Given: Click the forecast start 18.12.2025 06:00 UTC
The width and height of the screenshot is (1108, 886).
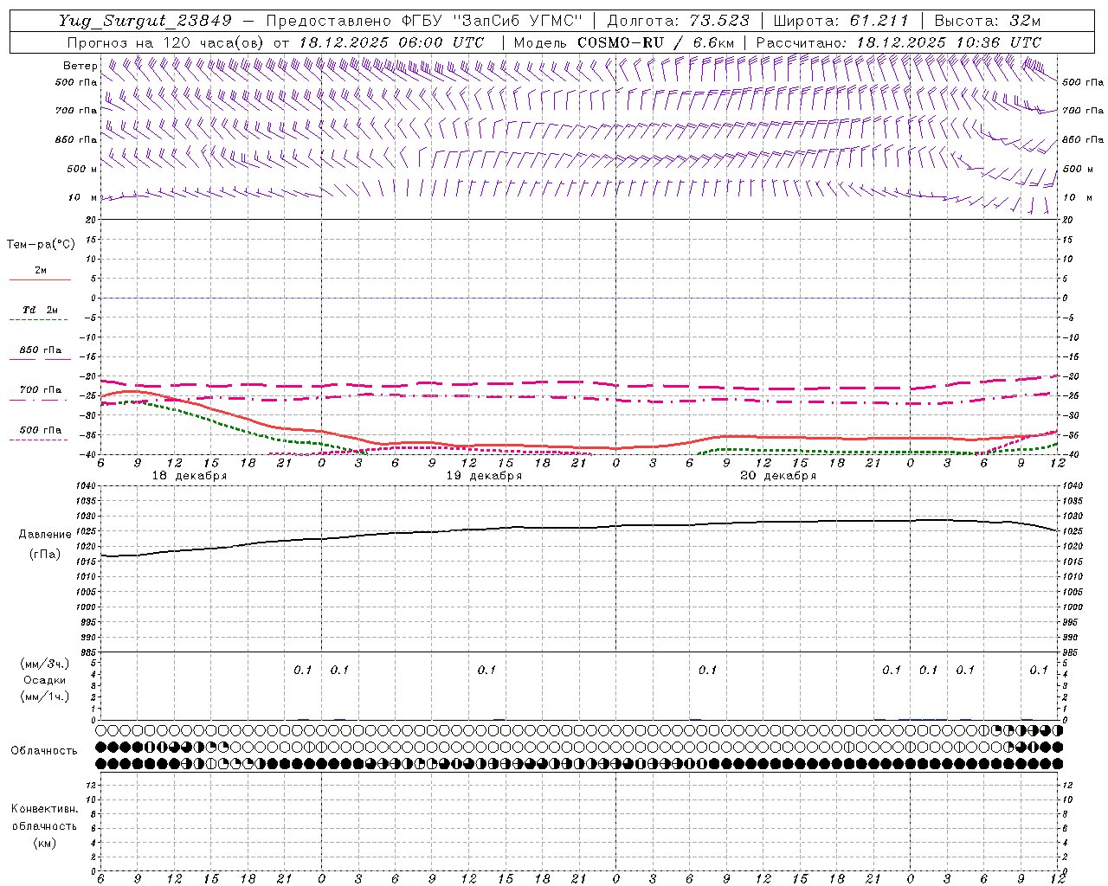Looking at the screenshot, I should (x=391, y=42).
